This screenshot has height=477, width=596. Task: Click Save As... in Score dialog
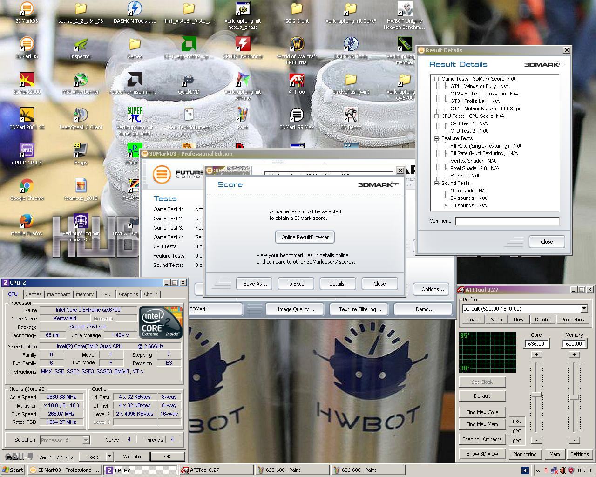point(255,284)
